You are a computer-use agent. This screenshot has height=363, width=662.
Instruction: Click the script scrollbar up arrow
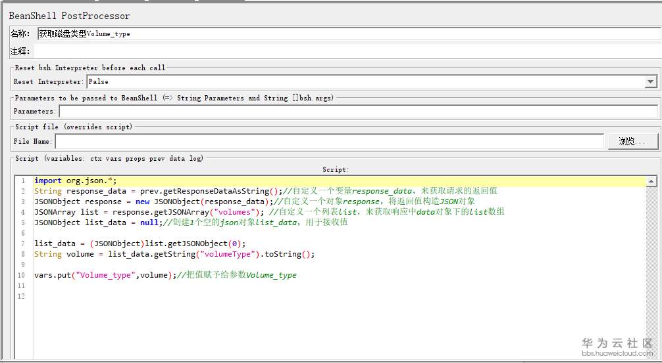click(x=651, y=181)
